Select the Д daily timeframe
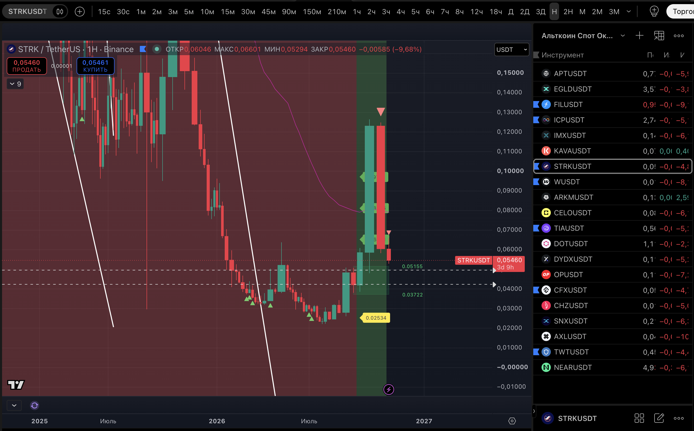The height and width of the screenshot is (431, 694). (511, 12)
